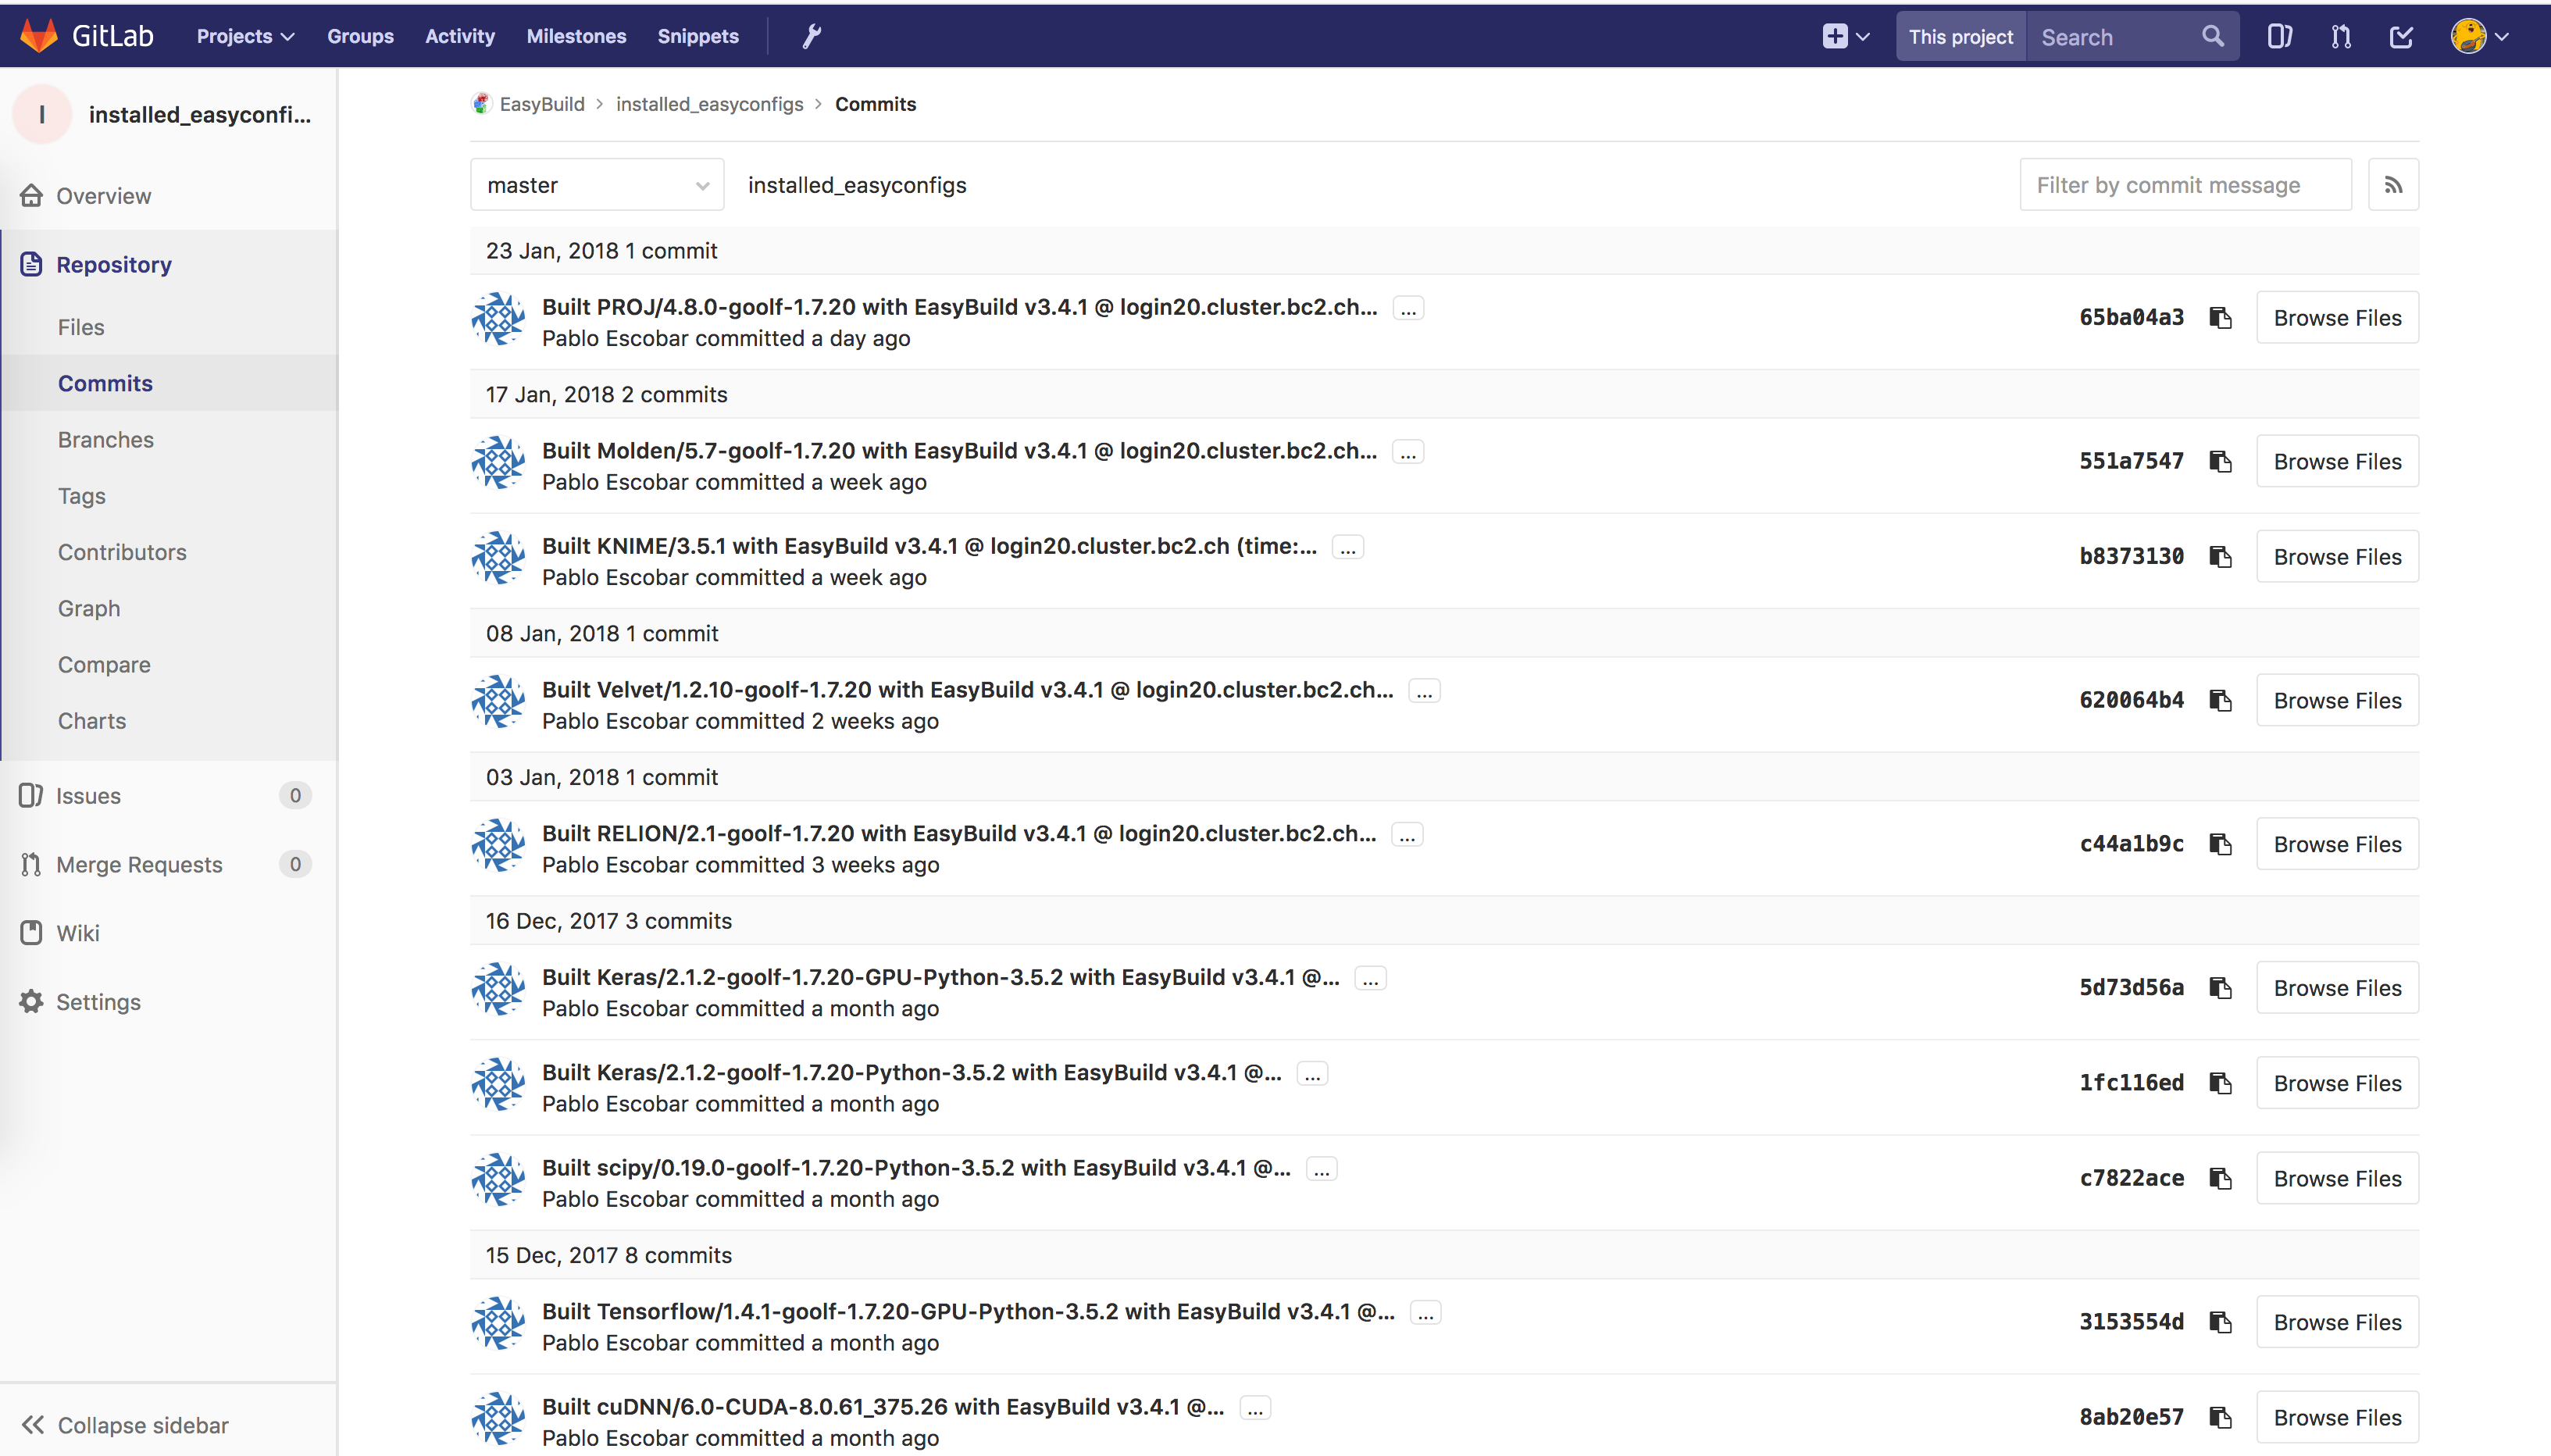The height and width of the screenshot is (1456, 2551).
Task: Open the Built Molden/5.7 commit link
Action: point(958,451)
